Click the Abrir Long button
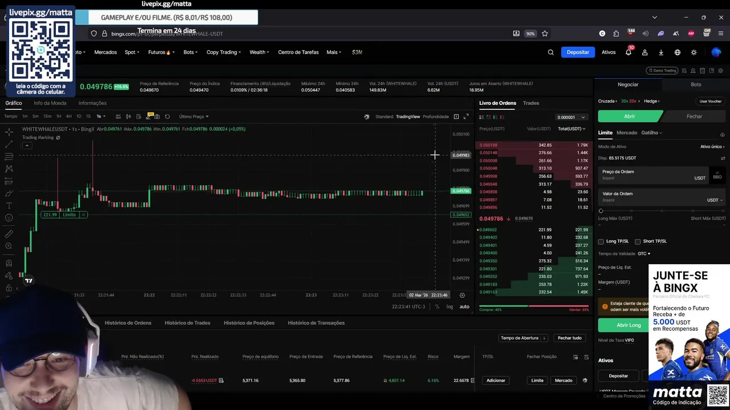 tap(623, 325)
